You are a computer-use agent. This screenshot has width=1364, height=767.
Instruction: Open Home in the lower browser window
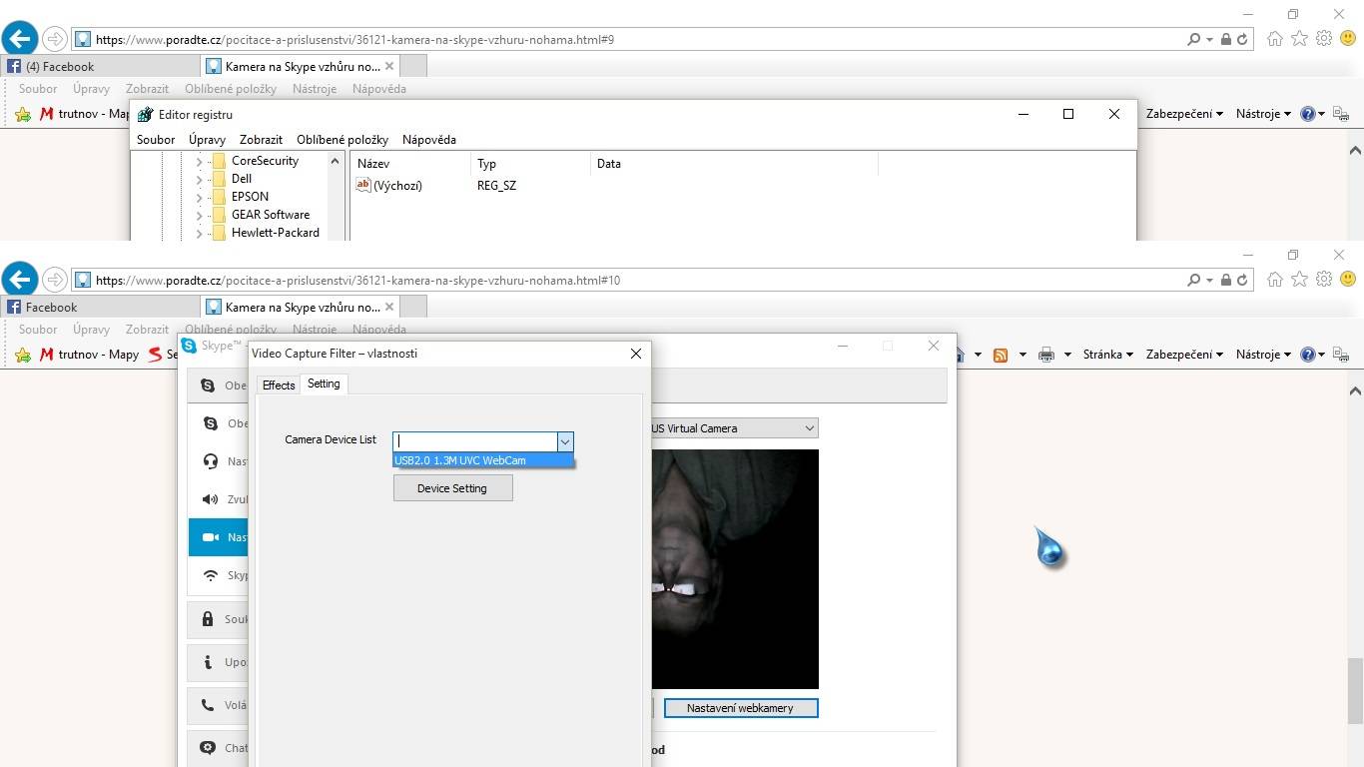click(1275, 280)
